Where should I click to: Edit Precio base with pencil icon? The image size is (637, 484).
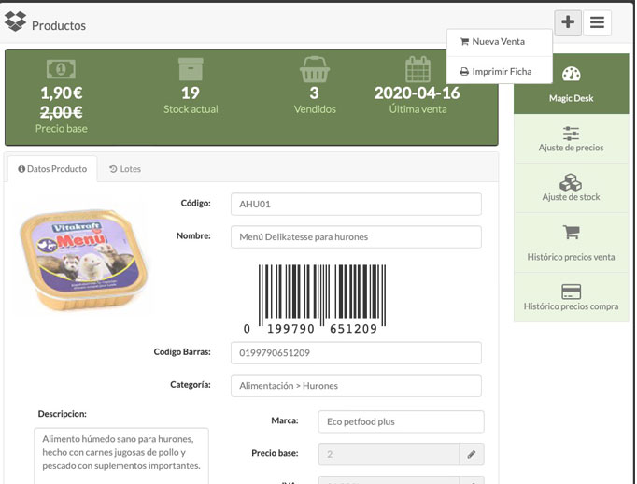pyautogui.click(x=472, y=454)
